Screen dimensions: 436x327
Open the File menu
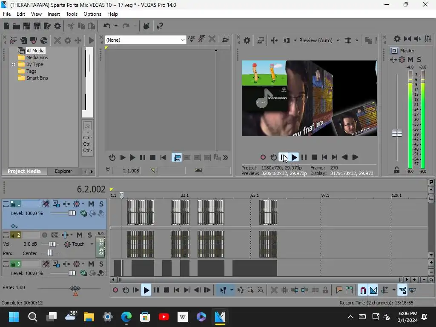coord(7,14)
